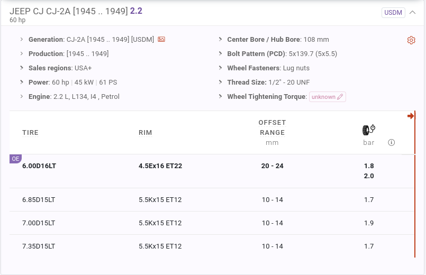
Task: Click the red arrow expand table icon
Action: pos(411,116)
